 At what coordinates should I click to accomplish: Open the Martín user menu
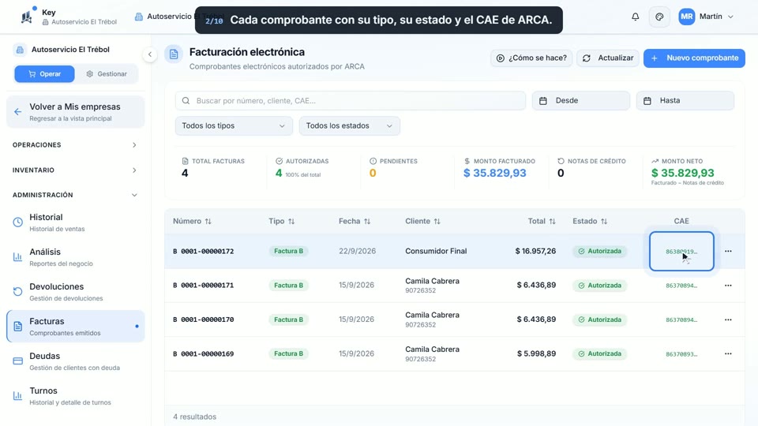pos(707,17)
